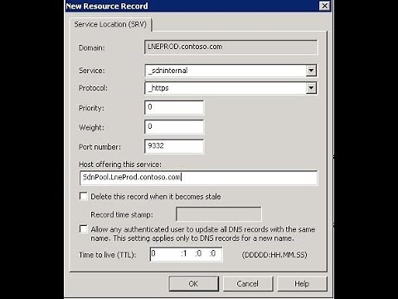Click the Protocol: label
Screen dimensions: 398x299
point(93,88)
